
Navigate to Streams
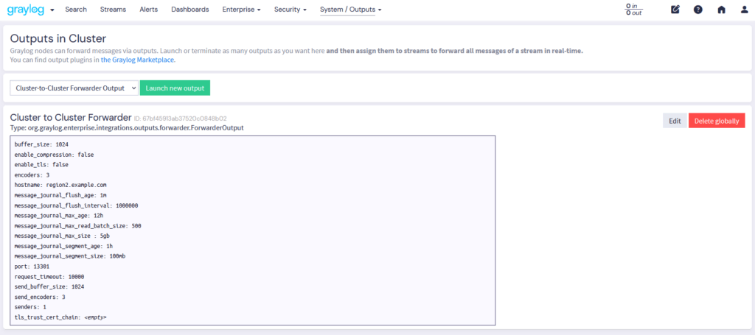point(113,10)
